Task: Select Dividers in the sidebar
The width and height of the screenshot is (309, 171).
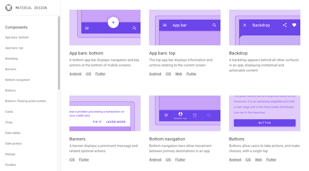Action: pos(10,165)
